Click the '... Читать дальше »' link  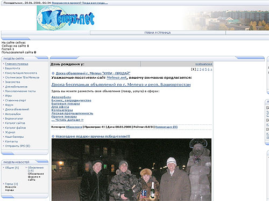click(x=67, y=120)
